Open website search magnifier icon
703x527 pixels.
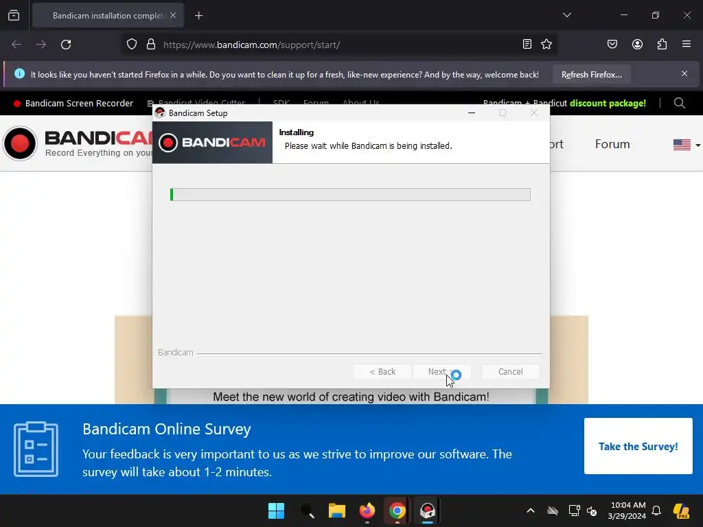680,103
